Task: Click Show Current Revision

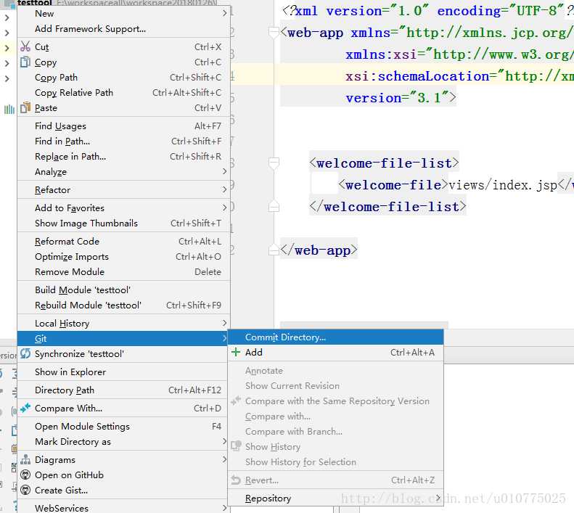Action: [x=336, y=385]
